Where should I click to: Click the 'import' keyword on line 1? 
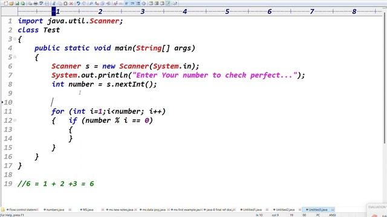click(30, 21)
